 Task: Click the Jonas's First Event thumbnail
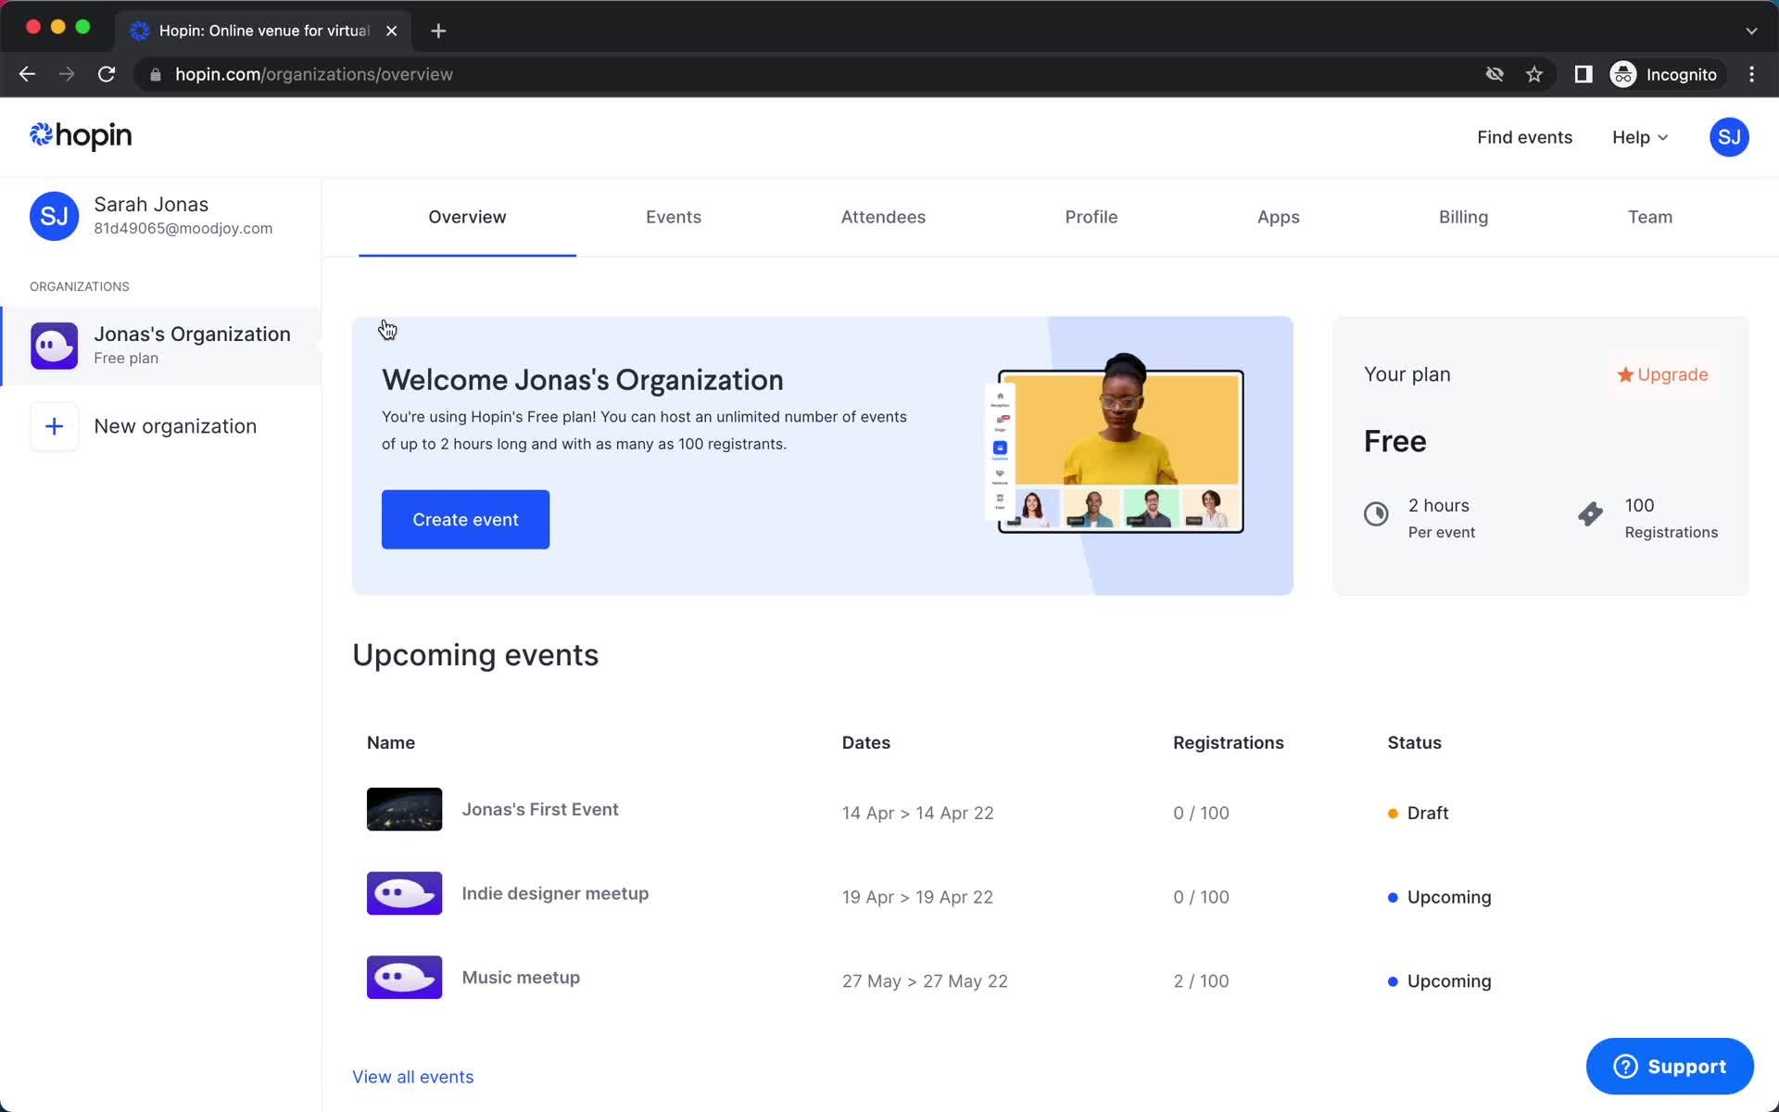click(x=405, y=808)
